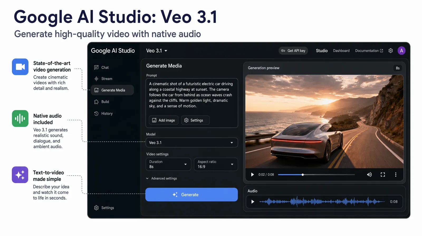This screenshot has width=422, height=236.
Task: Open the Veo 3.1 header model dropdown
Action: pos(157,51)
